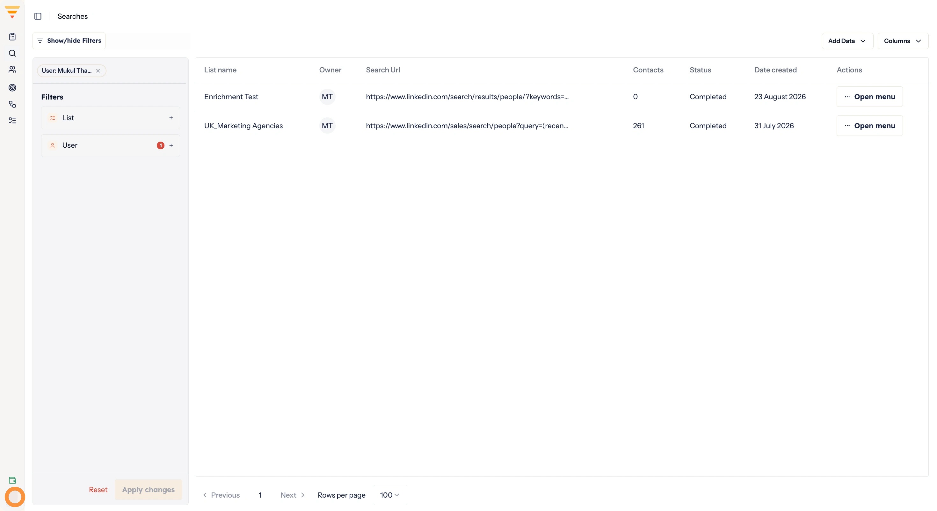Click the linkedin.com/sales/search/people URL
The image size is (937, 511).
(x=467, y=126)
